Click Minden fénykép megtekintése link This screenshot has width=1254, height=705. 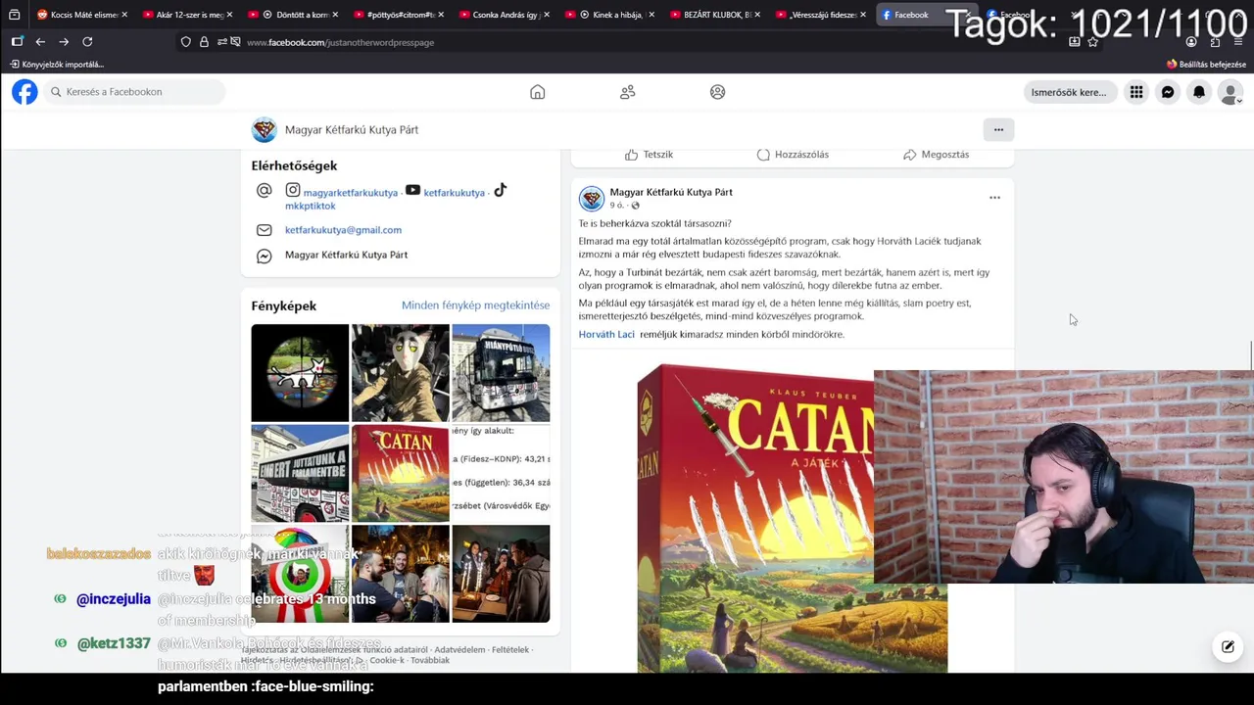pyautogui.click(x=475, y=305)
